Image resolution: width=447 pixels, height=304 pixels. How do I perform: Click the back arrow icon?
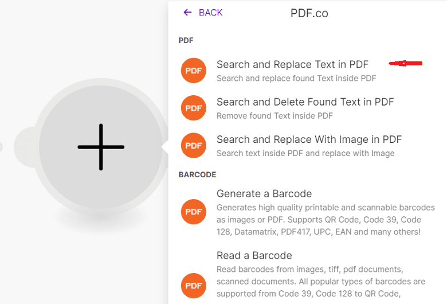(x=187, y=12)
